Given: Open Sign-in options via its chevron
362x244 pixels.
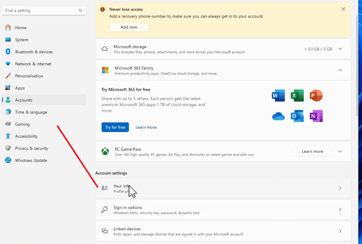Looking at the screenshot, I should [x=340, y=209].
